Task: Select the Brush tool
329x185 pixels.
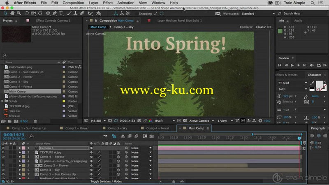Action: click(x=69, y=14)
